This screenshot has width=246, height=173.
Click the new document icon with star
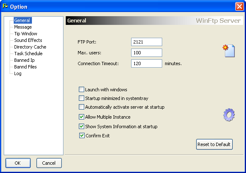pos(229,51)
